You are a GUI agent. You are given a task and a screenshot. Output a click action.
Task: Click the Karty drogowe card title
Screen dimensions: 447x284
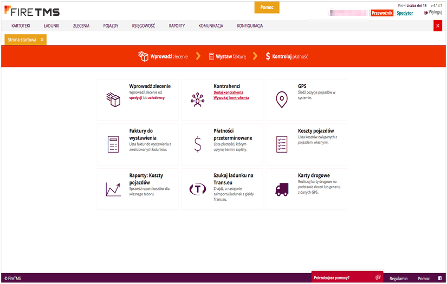coord(314,175)
